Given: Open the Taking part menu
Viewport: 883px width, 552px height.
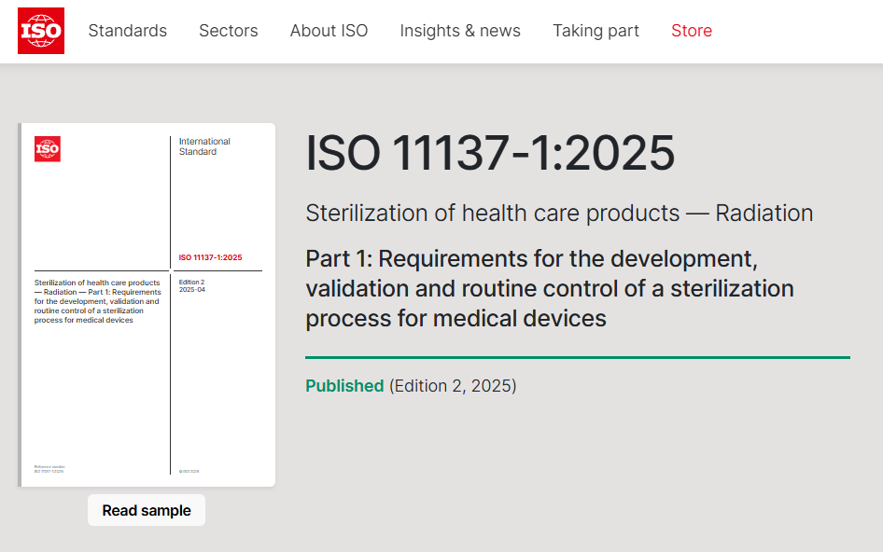Looking at the screenshot, I should click(x=596, y=31).
